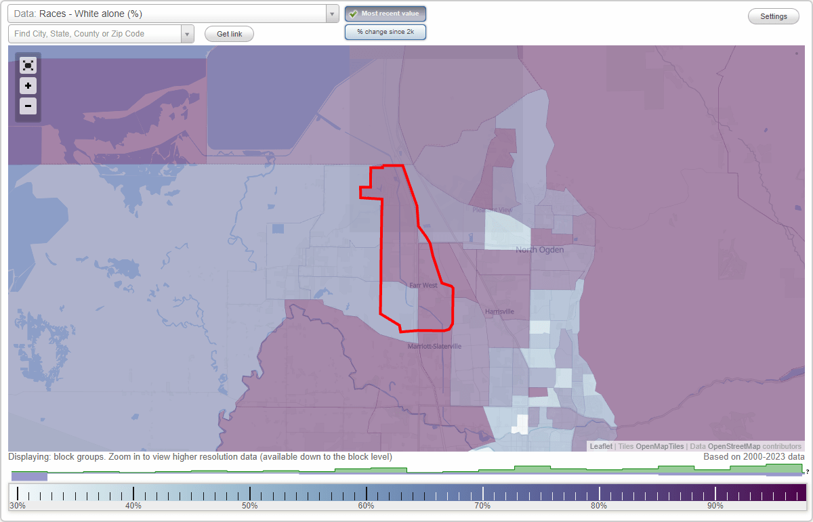This screenshot has height=522, width=813.
Task: Open the Settings panel
Action: (773, 16)
